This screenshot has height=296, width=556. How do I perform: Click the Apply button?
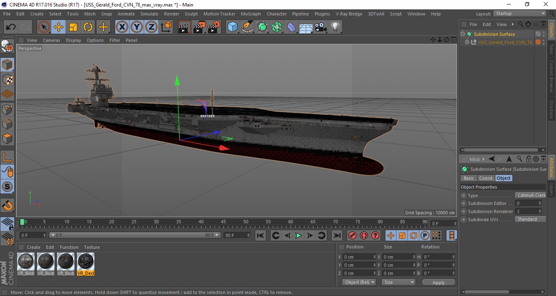tap(438, 283)
